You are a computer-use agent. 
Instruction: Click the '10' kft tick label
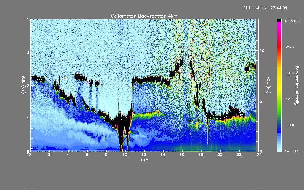(x=262, y=51)
